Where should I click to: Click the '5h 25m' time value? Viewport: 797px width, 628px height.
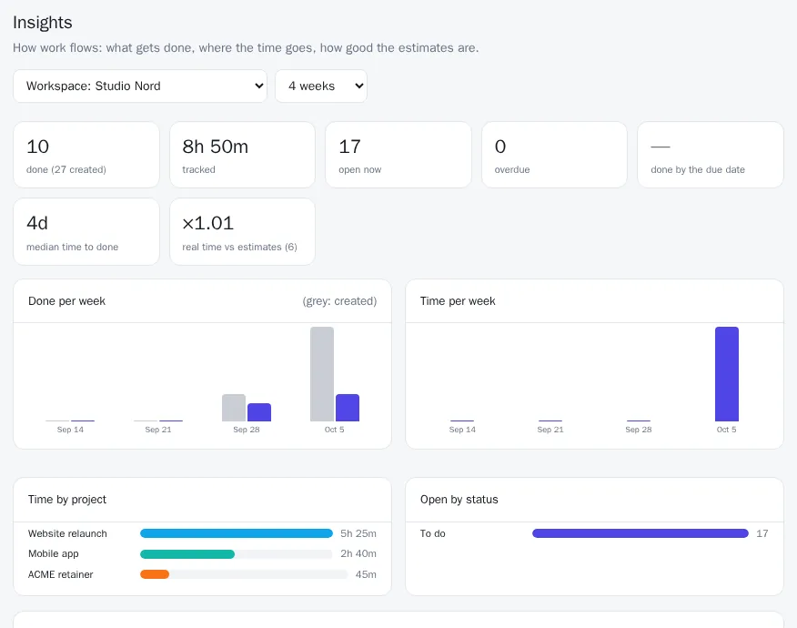[x=358, y=533]
